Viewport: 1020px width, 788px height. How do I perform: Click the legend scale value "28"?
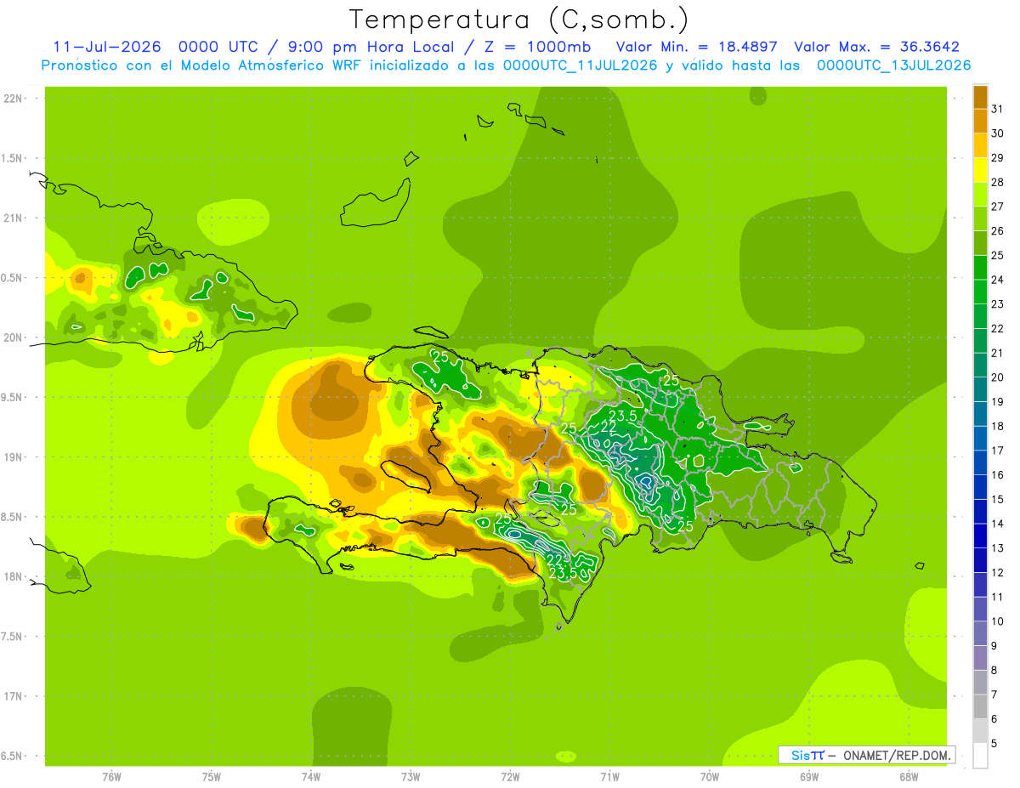coord(998,182)
